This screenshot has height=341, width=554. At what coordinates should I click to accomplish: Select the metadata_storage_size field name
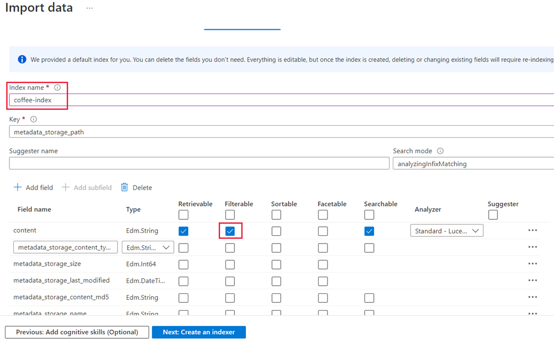pyautogui.click(x=47, y=263)
